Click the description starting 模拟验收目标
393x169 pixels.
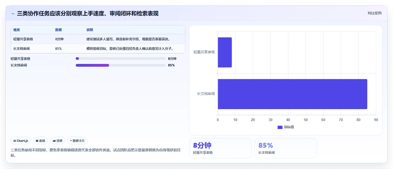130,49
